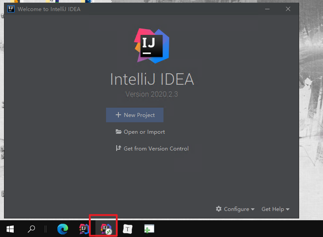Click the plus icon in New Project
The width and height of the screenshot is (323, 237).
[118, 115]
